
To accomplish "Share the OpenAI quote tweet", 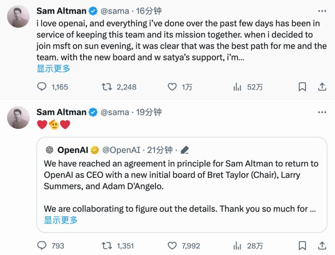I will click(x=323, y=246).
